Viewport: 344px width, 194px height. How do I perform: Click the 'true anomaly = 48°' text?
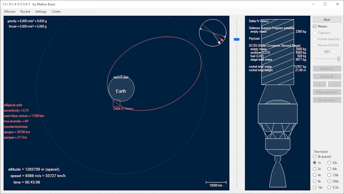pyautogui.click(x=16, y=121)
